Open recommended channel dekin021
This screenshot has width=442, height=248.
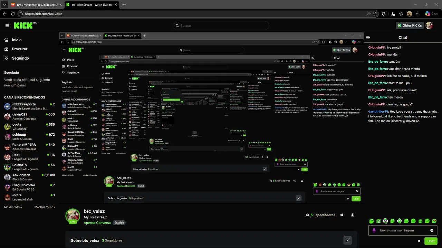(29, 116)
